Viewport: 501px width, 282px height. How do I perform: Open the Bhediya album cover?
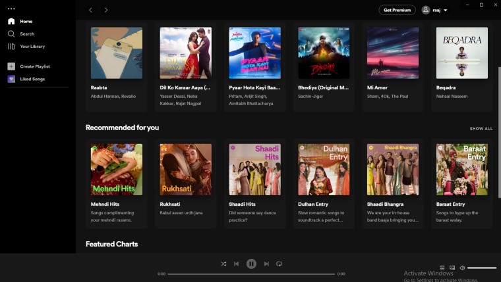tap(324, 53)
